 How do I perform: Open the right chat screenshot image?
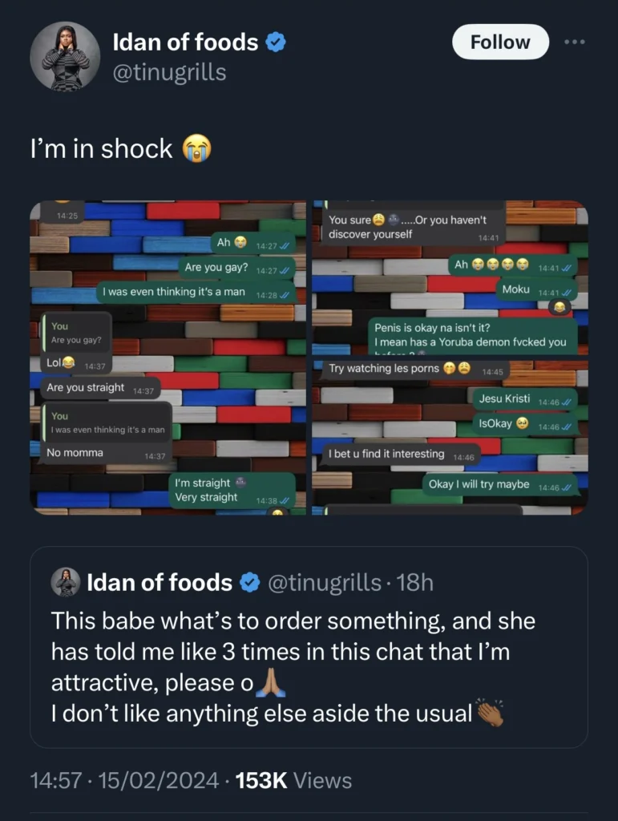pos(450,358)
